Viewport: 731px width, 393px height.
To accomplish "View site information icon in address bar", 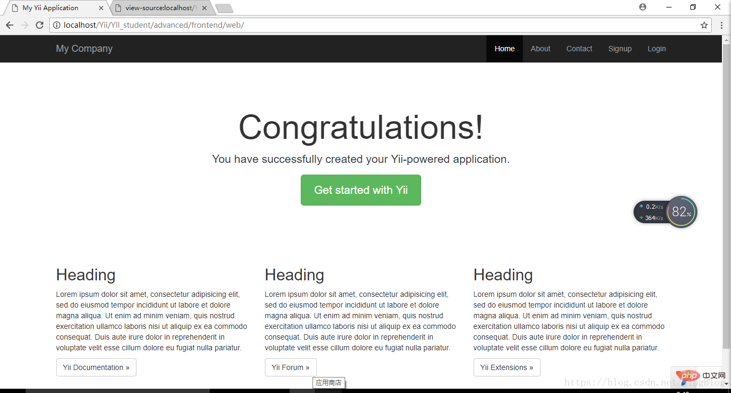I will point(57,25).
